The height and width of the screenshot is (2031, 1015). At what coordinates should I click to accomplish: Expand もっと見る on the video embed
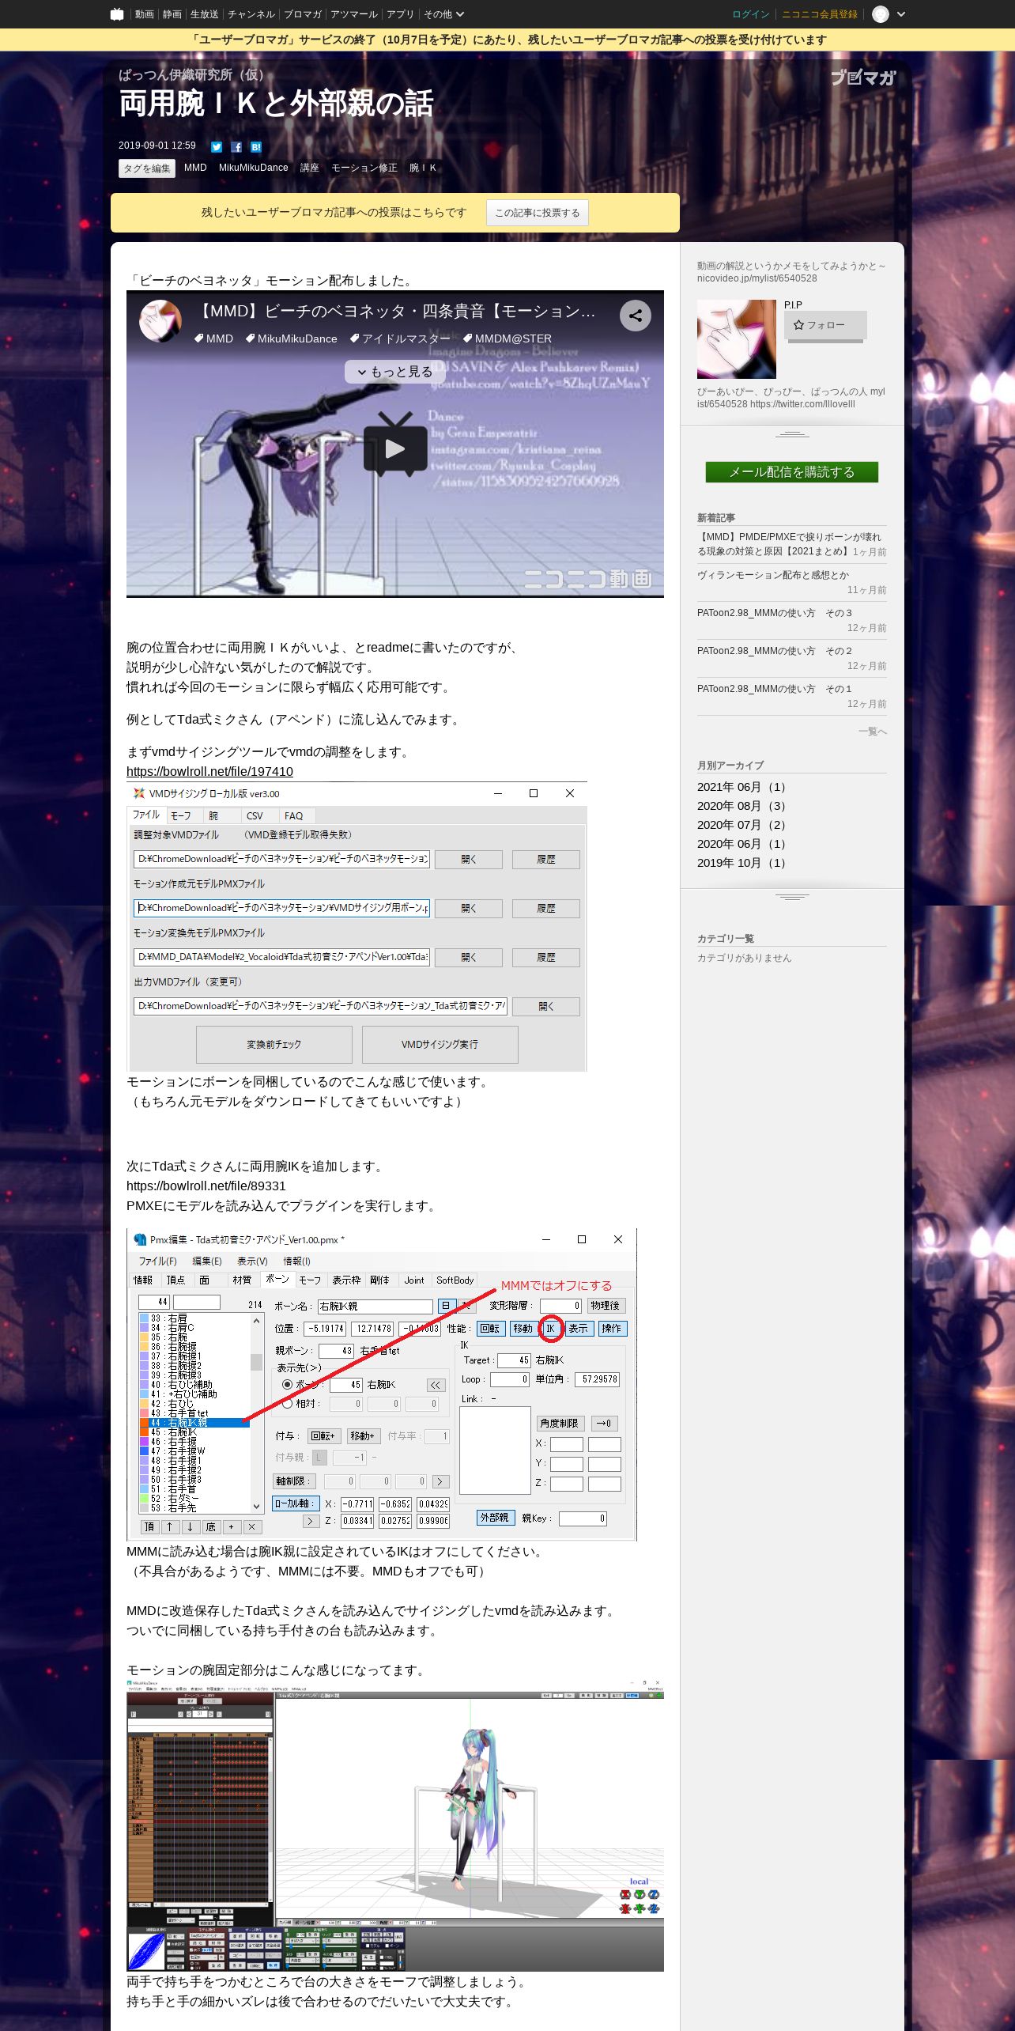[394, 372]
